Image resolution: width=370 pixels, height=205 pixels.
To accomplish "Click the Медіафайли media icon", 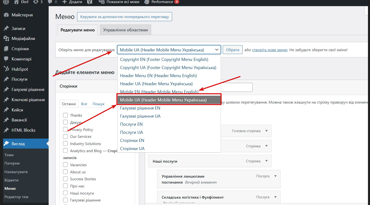I will (6, 39).
